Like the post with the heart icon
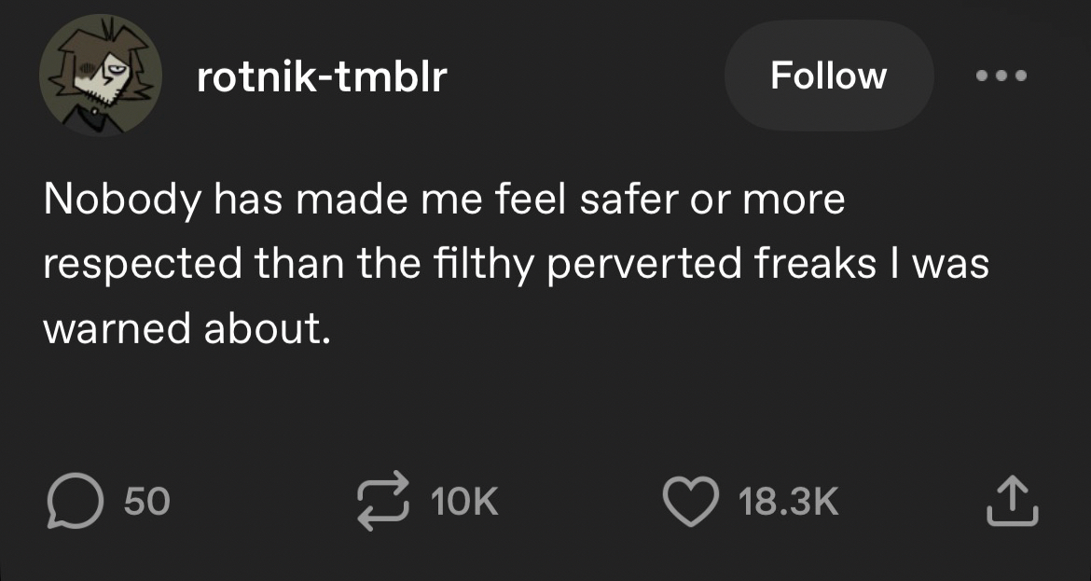1091x581 pixels. (689, 503)
